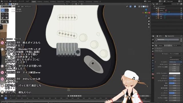Toggle snapping magnet in header
This screenshot has width=183, height=103.
pos(76,4)
